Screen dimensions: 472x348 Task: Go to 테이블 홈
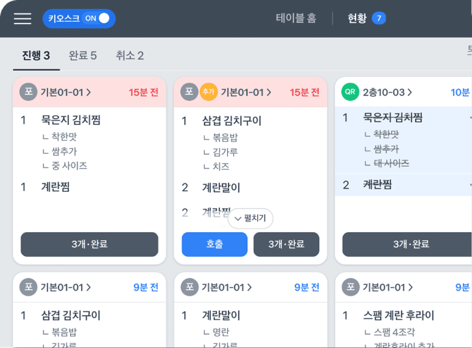[296, 18]
